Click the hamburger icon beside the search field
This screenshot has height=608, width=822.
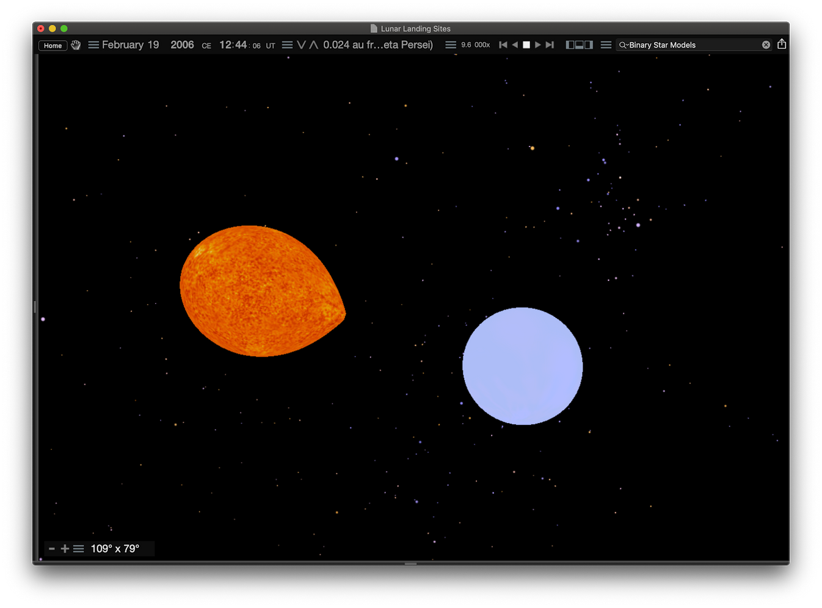[606, 44]
